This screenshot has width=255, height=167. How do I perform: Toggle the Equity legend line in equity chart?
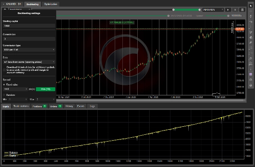[10, 156]
